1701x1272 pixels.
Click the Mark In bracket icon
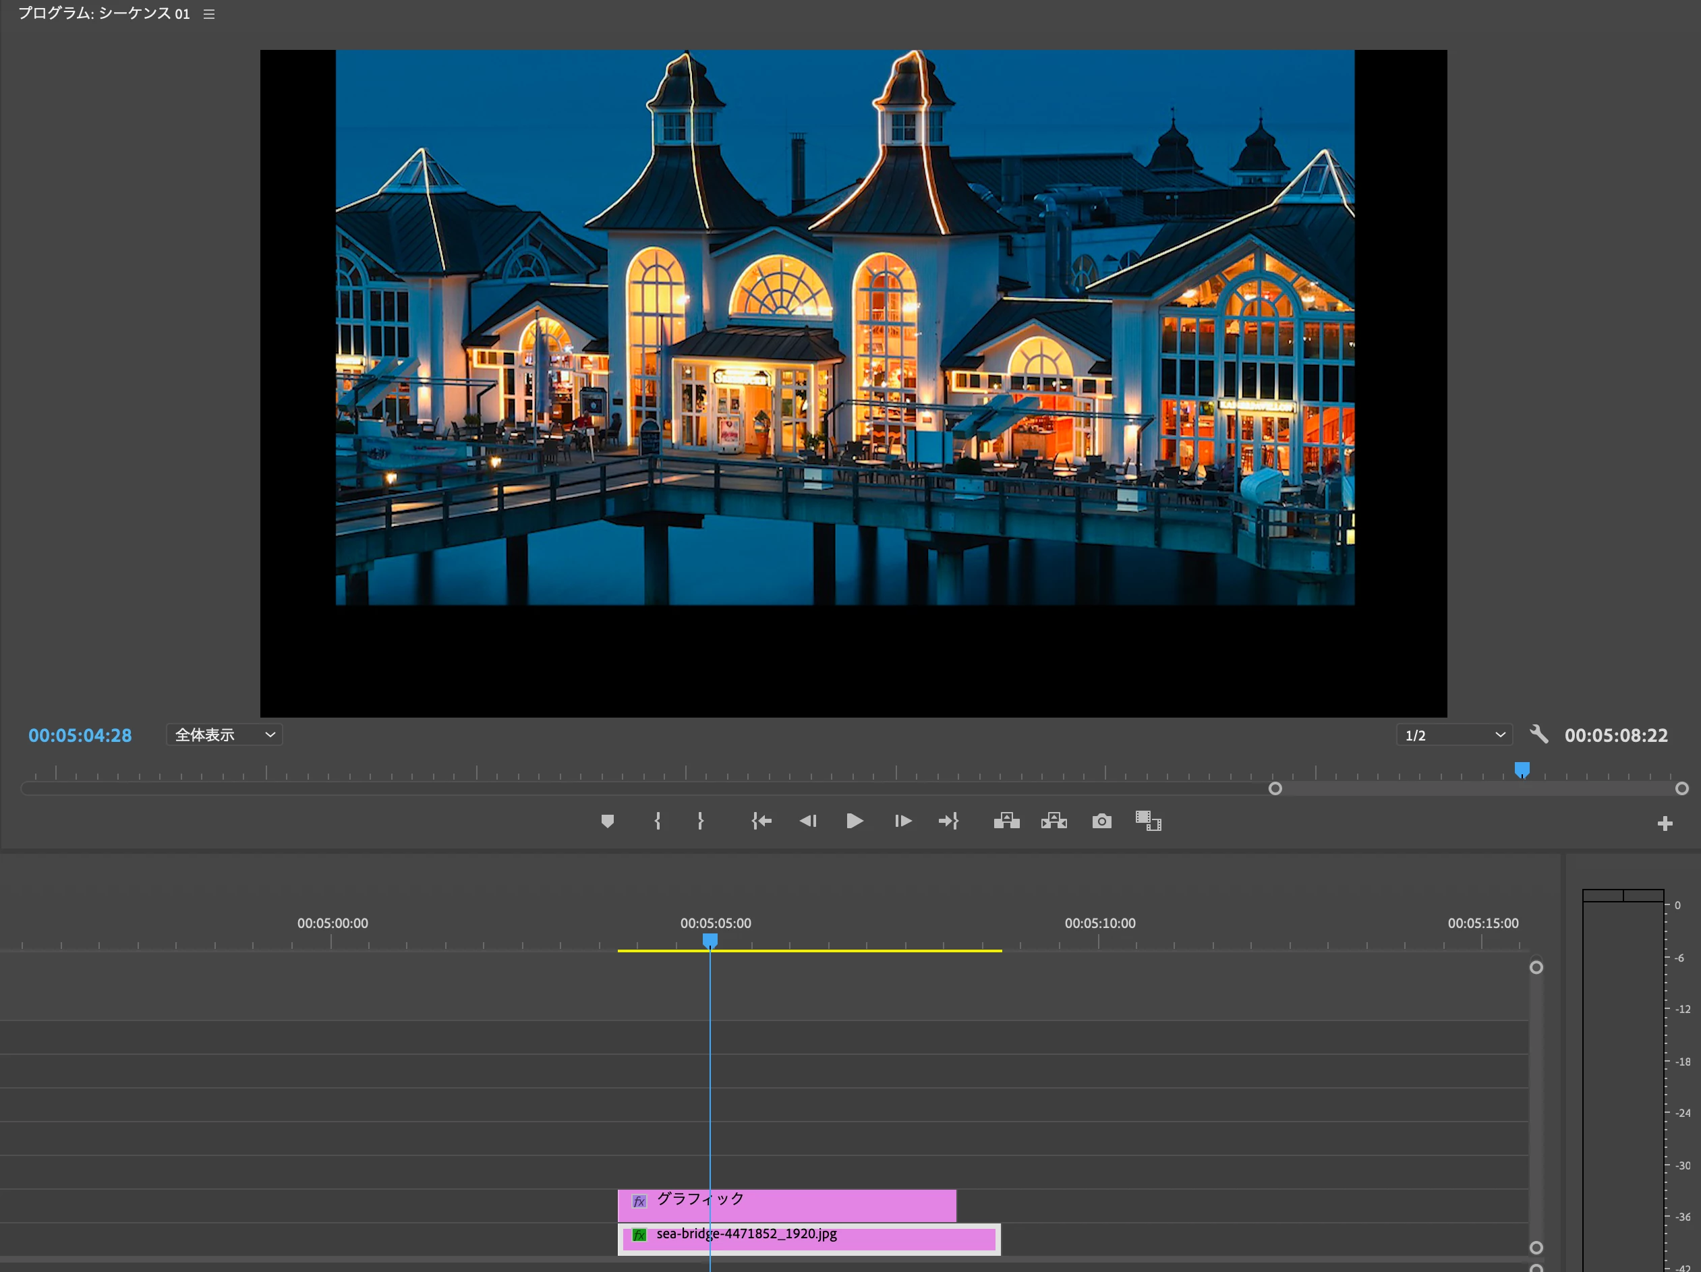(658, 821)
